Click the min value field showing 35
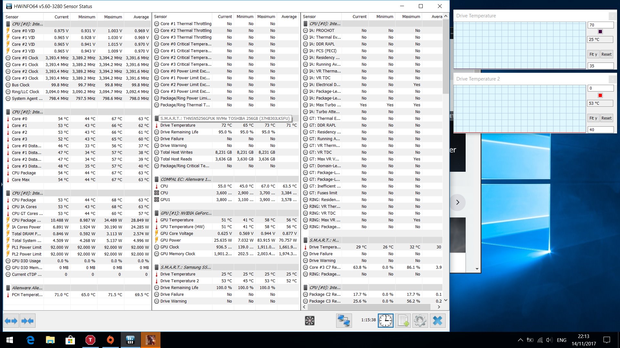This screenshot has height=348, width=620. [x=601, y=66]
